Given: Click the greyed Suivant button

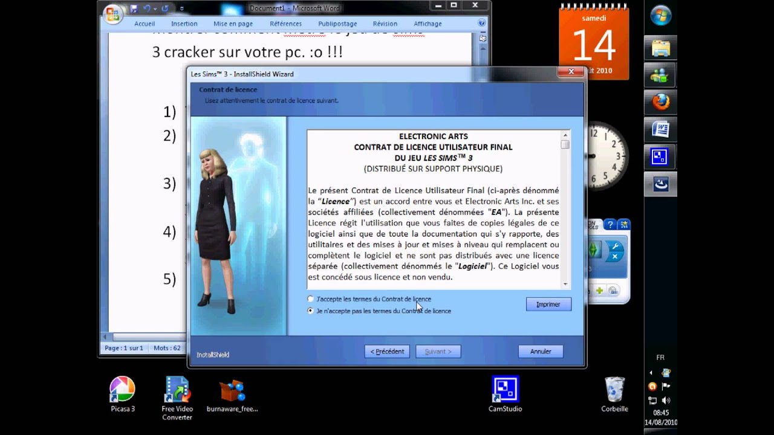Looking at the screenshot, I should tap(438, 351).
